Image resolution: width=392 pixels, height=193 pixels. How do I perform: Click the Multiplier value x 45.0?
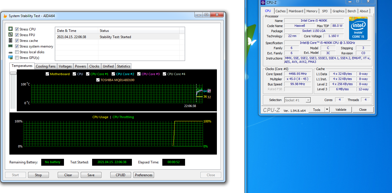click(x=298, y=79)
